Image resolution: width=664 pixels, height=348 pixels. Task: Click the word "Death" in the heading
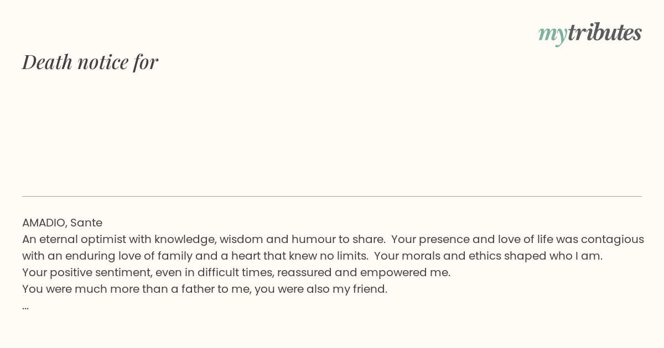47,62
